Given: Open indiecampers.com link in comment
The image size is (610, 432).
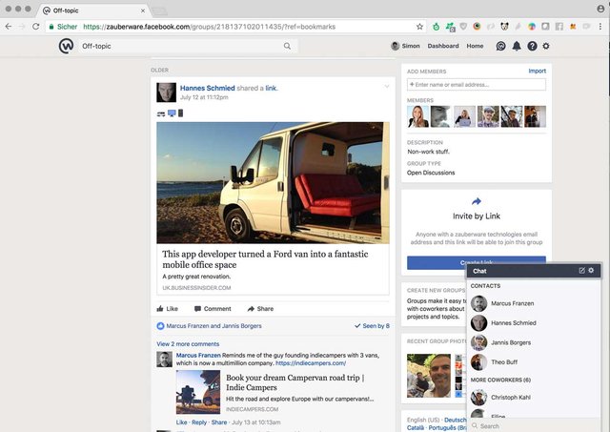Looking at the screenshot, I should (x=311, y=363).
